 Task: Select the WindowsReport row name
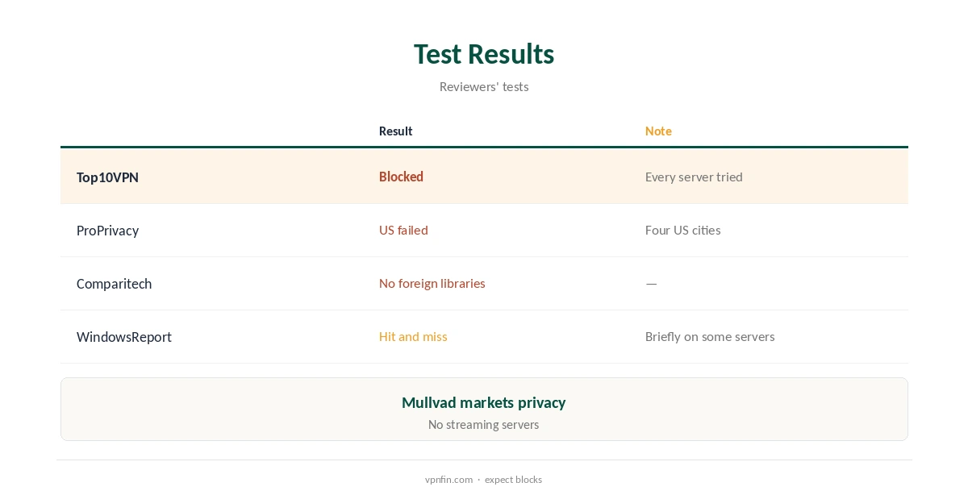(124, 337)
